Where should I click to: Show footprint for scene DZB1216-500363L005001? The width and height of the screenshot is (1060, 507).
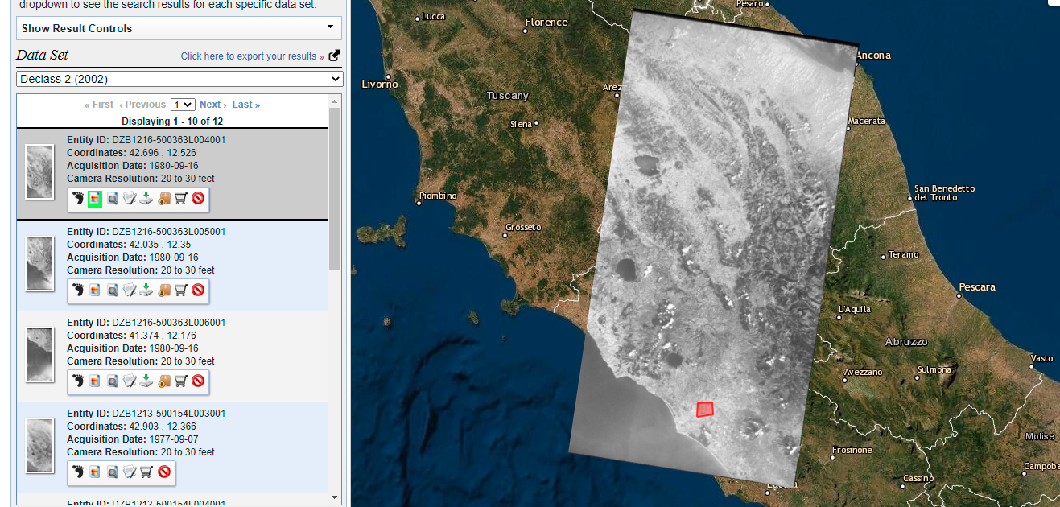[78, 290]
